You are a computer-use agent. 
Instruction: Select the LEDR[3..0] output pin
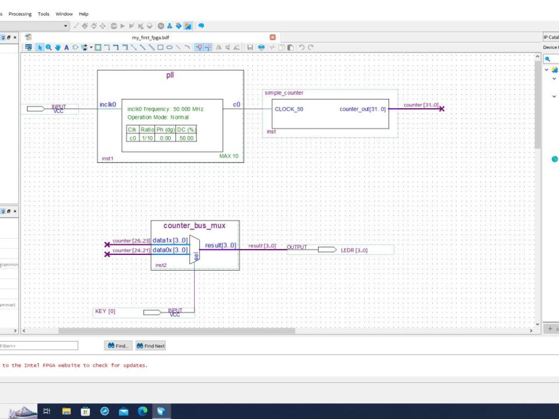coord(340,250)
